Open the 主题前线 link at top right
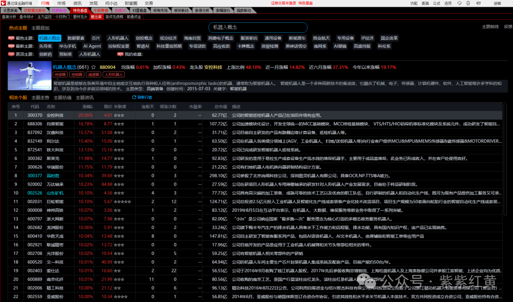The width and height of the screenshot is (513, 302). point(490,27)
